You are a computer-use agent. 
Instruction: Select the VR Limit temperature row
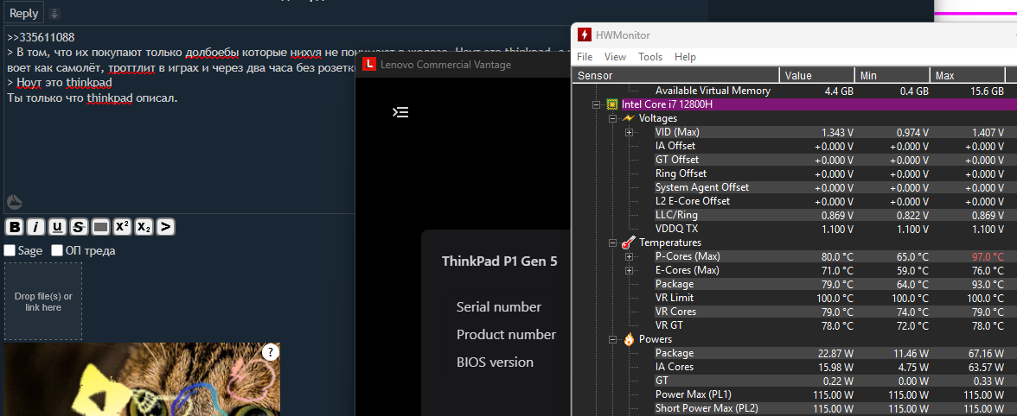tap(795, 298)
